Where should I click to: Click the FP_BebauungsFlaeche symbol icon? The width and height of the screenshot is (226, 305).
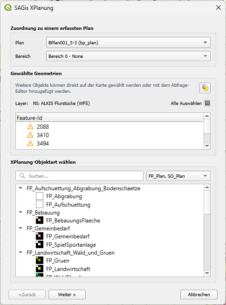click(x=40, y=220)
